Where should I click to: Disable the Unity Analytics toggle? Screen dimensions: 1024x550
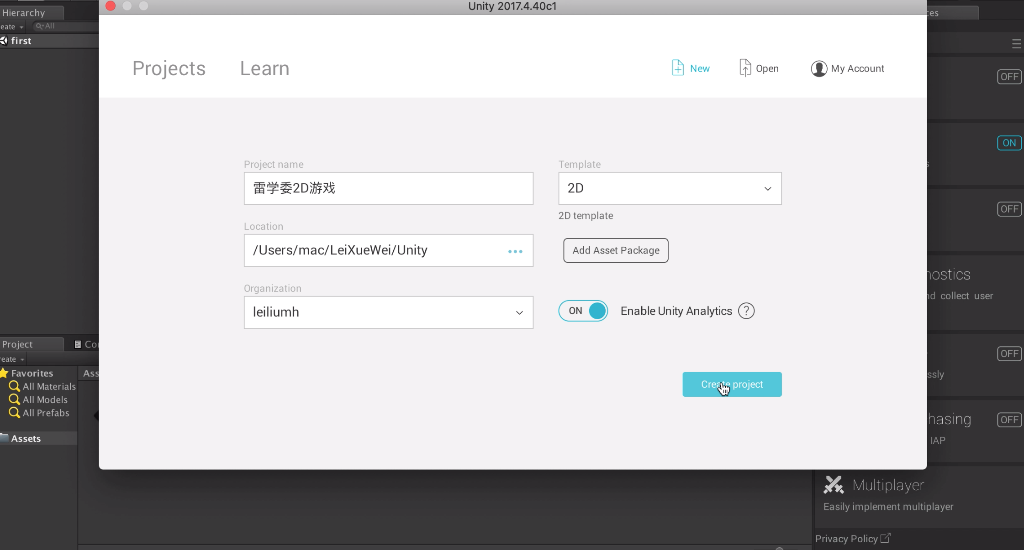tap(583, 311)
